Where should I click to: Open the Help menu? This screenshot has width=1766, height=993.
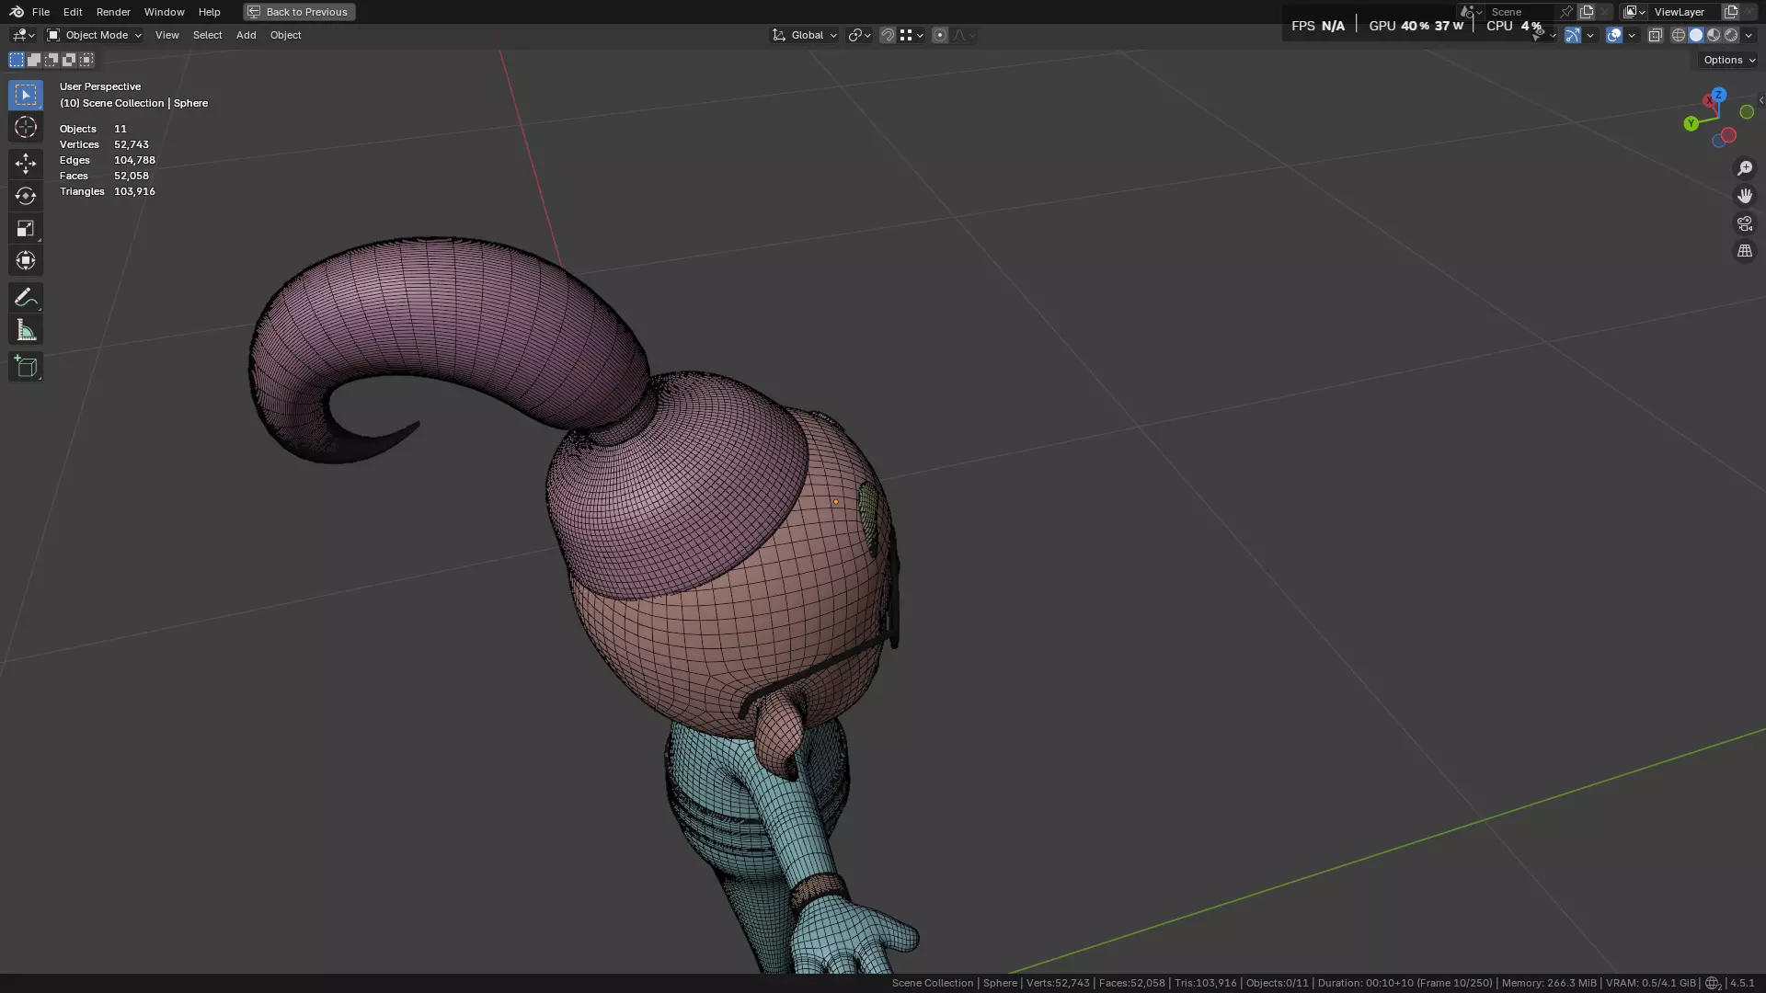pos(209,12)
